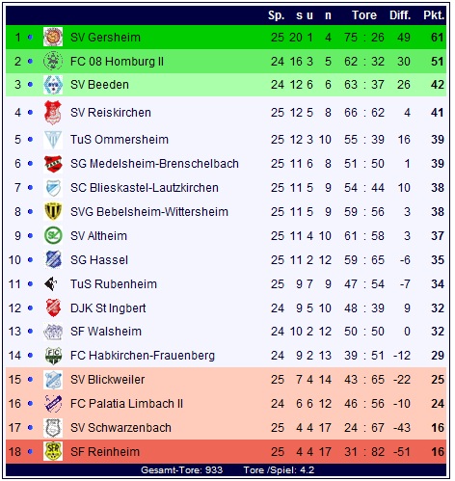The height and width of the screenshot is (481, 455).
Task: Click the FC 08 Homburg II crest
Action: tap(53, 61)
